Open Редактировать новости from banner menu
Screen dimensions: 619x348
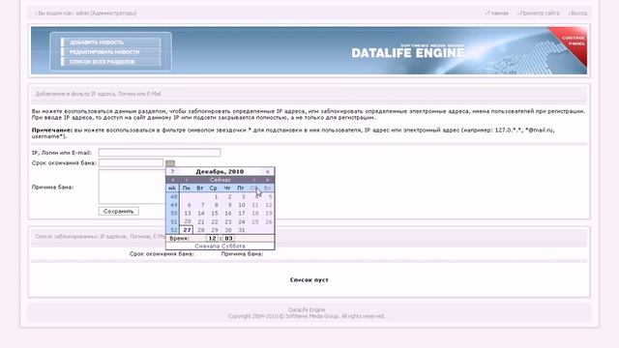tap(111, 51)
